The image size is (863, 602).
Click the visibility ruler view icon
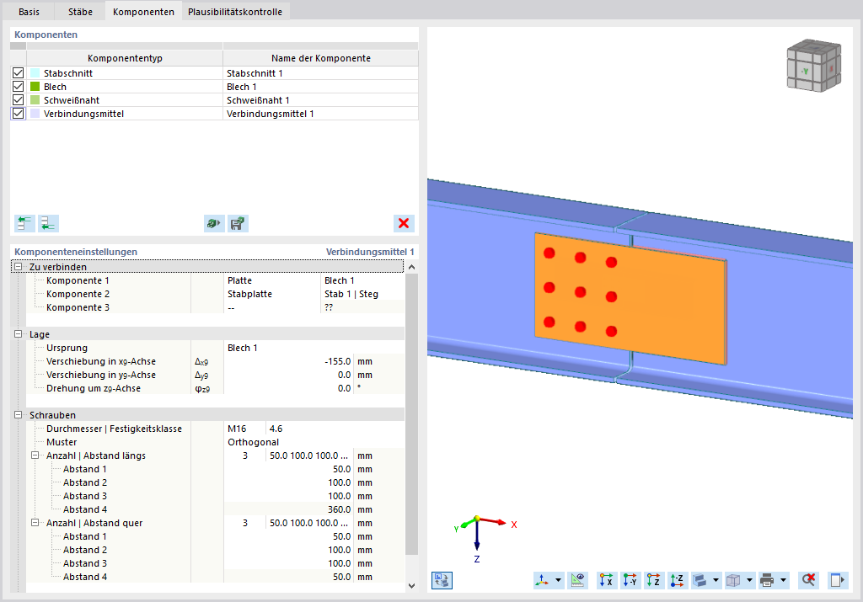[577, 580]
